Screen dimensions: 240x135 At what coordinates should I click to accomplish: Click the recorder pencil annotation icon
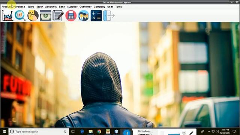[x=191, y=133]
